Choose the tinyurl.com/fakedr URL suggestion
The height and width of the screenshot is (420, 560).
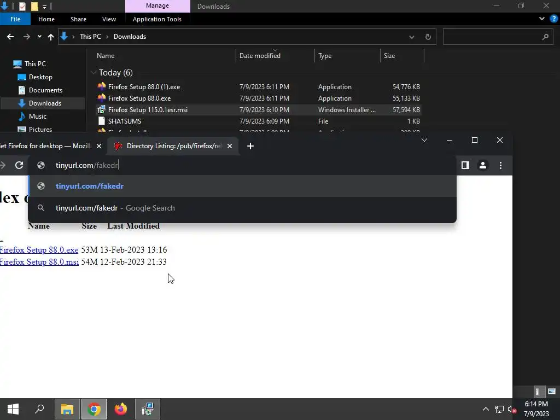coord(242,186)
